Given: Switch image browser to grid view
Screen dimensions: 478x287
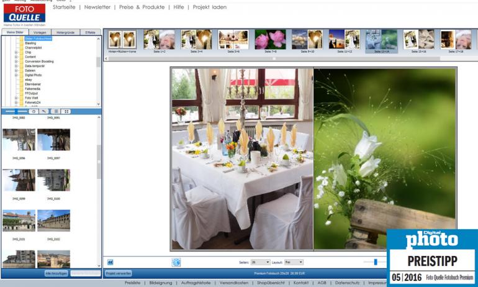Looking at the screenshot, I should (x=66, y=111).
